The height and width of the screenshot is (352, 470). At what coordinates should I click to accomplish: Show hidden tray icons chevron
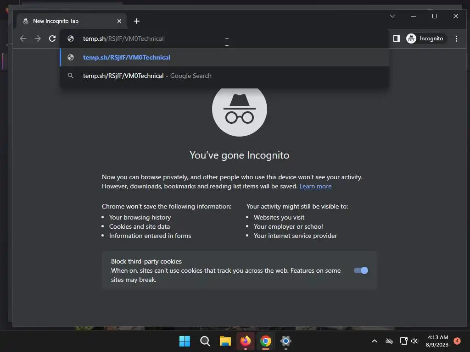click(375, 341)
